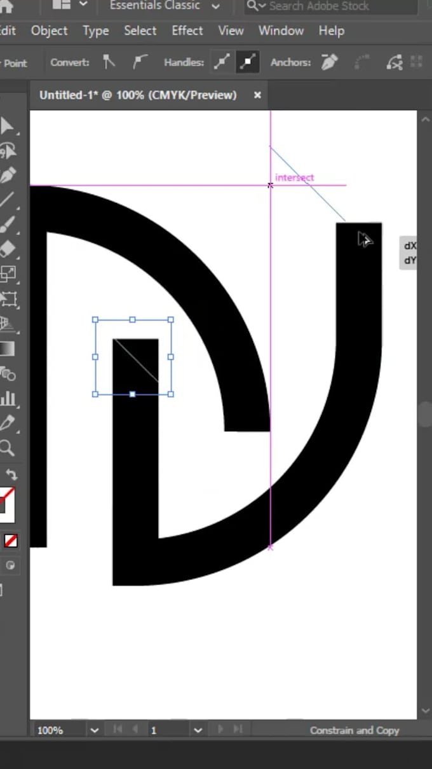Viewport: 432px width, 769px height.
Task: Open the View menu
Action: (x=231, y=31)
